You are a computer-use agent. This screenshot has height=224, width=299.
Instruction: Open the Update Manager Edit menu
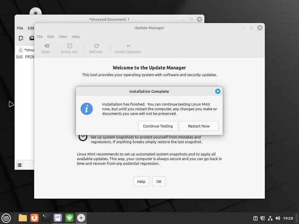click(51, 36)
